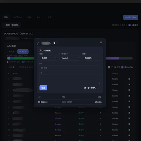Open the 入出力 tab

click(x=39, y=18)
